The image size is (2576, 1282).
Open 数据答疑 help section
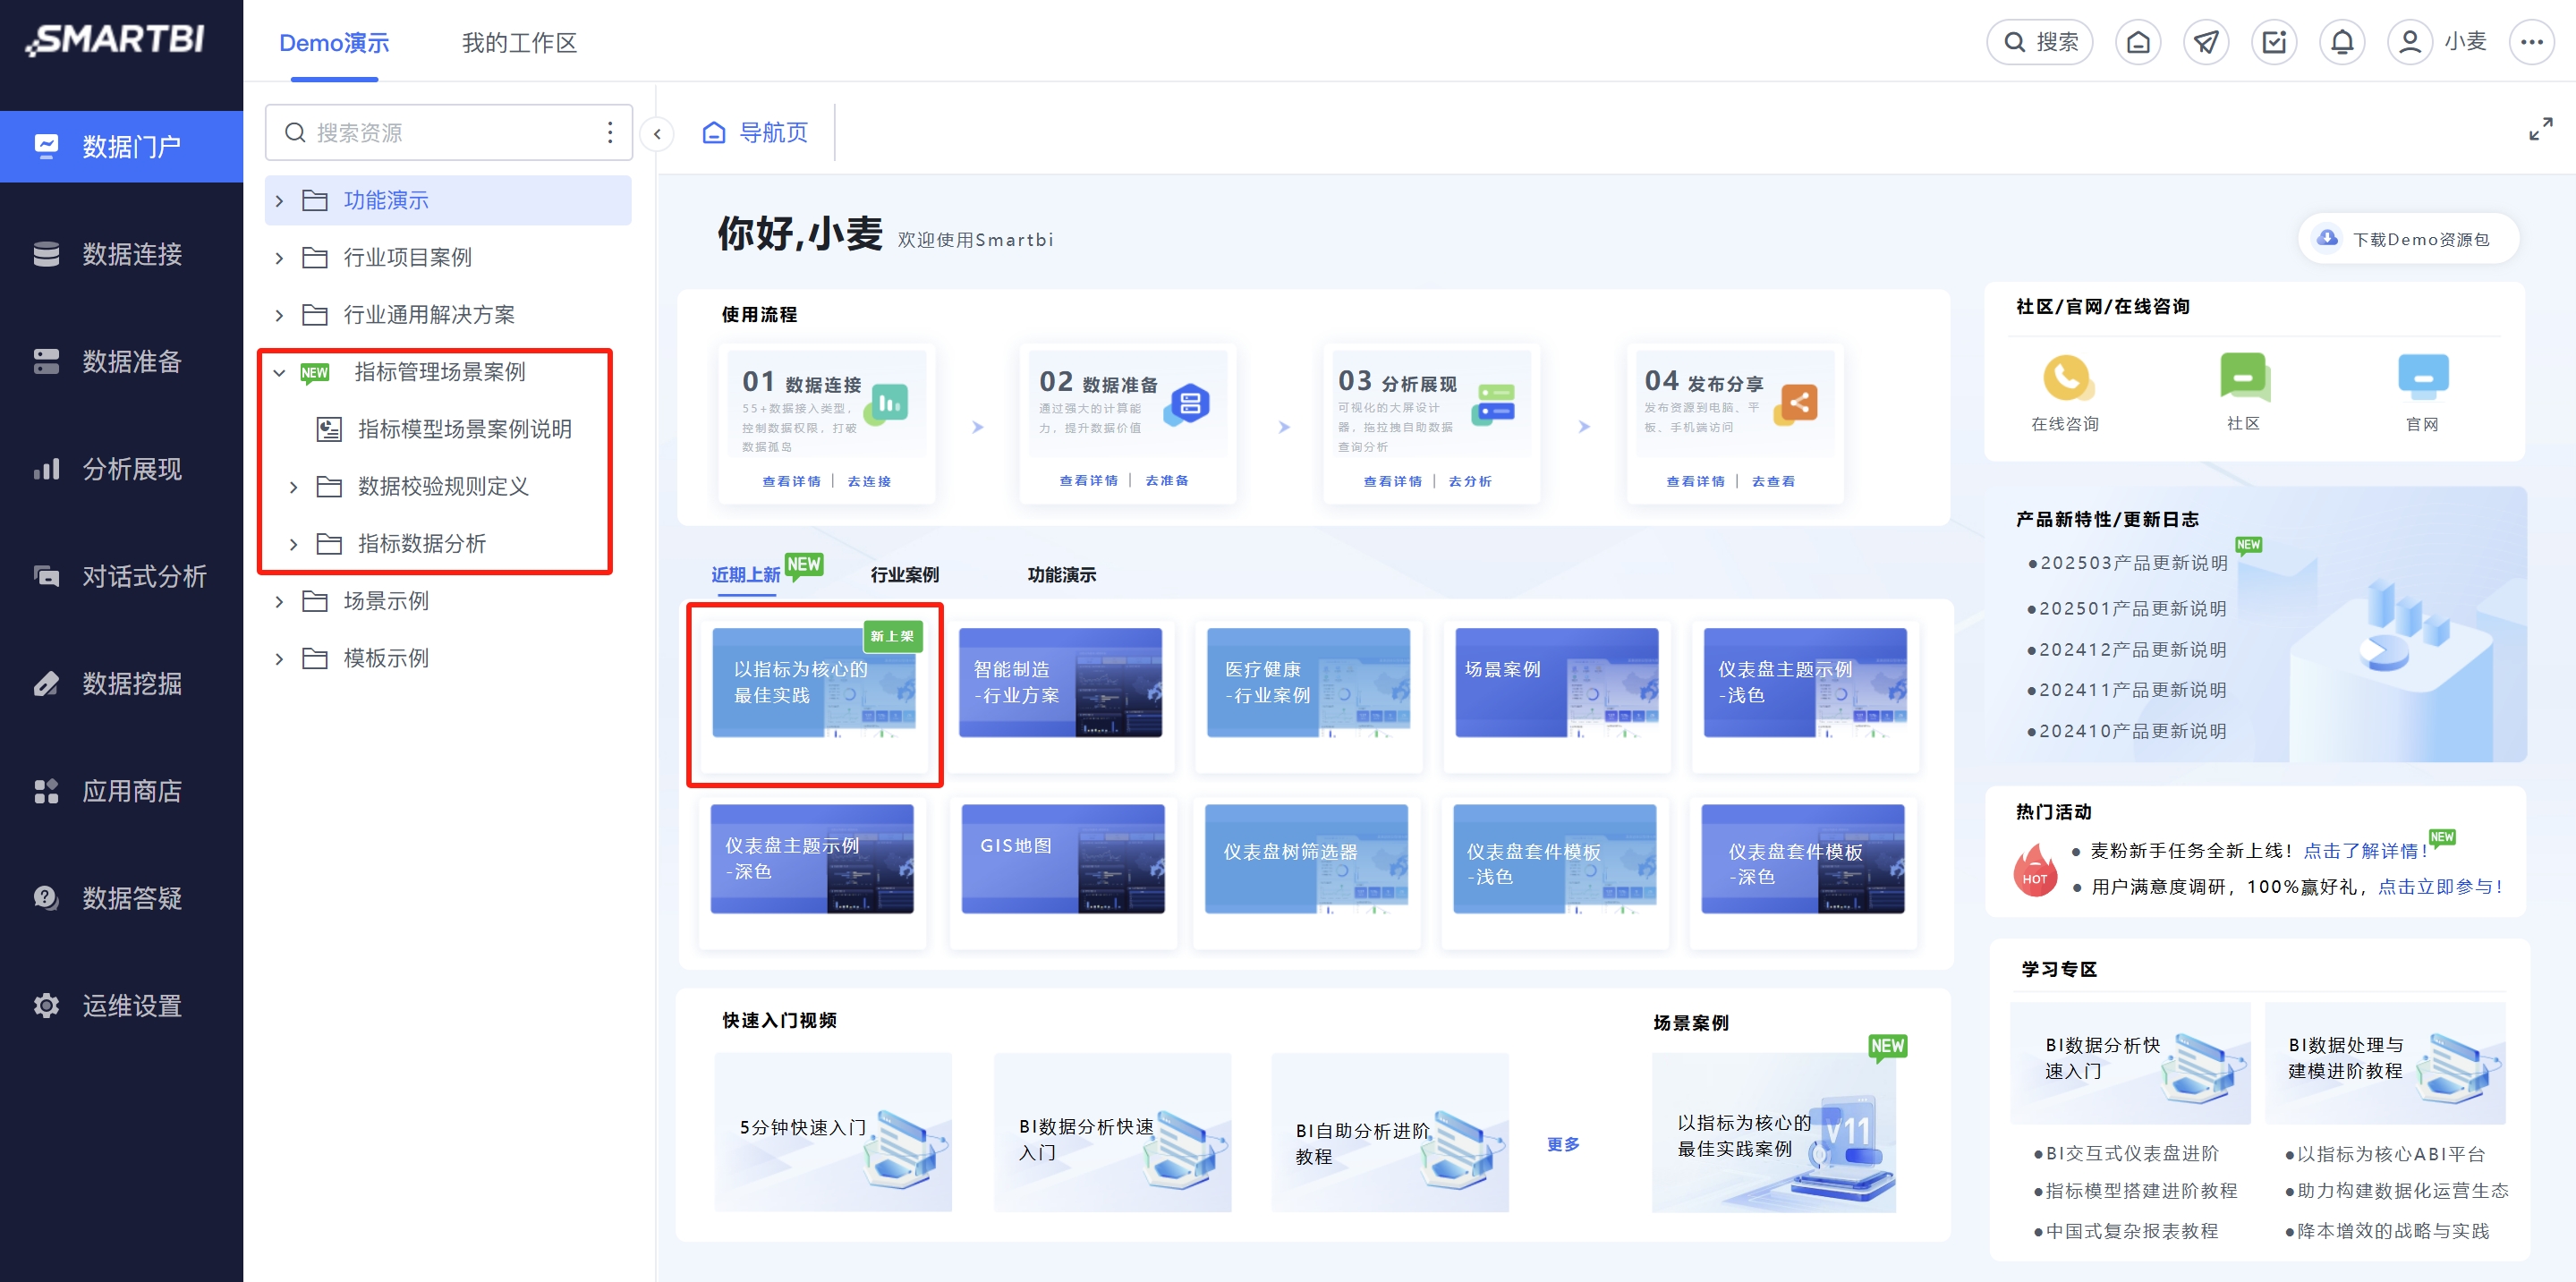[x=121, y=898]
